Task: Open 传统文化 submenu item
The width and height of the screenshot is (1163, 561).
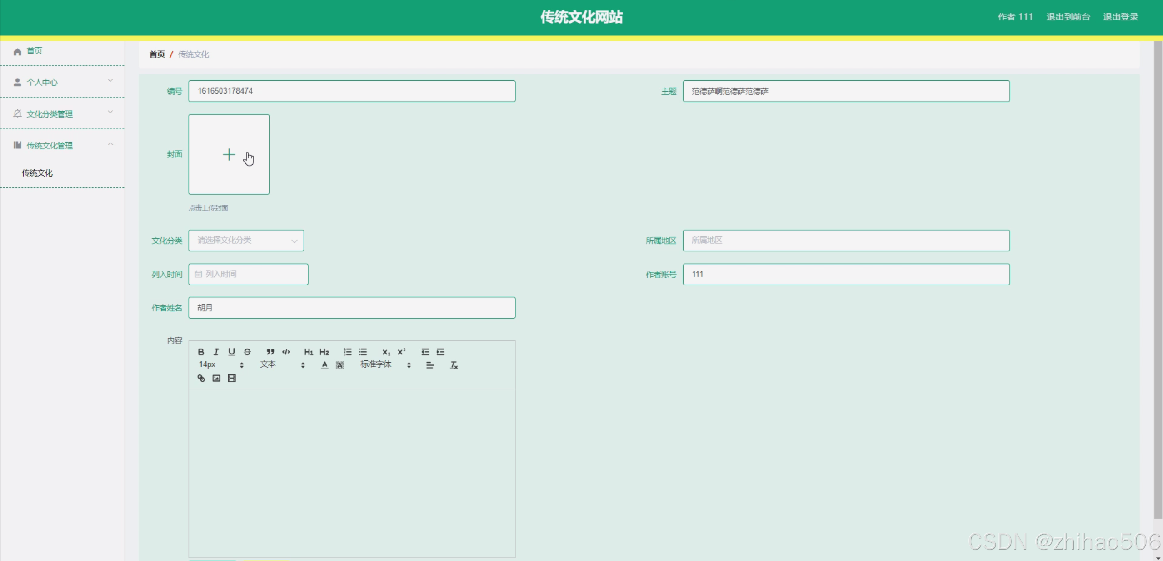Action: click(x=37, y=173)
